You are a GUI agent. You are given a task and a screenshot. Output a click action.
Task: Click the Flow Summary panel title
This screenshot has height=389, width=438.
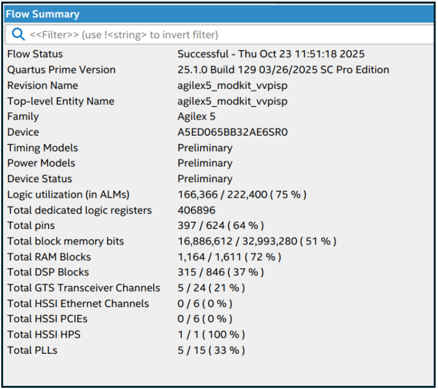pyautogui.click(x=43, y=15)
